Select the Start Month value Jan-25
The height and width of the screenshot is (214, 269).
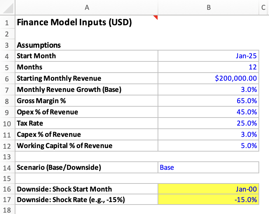(x=208, y=56)
